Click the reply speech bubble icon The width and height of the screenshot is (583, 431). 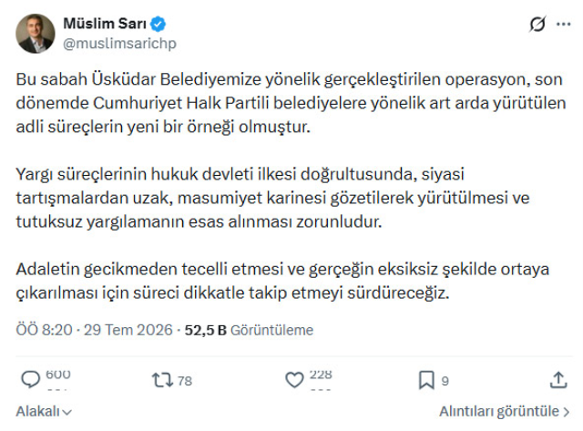pos(30,380)
